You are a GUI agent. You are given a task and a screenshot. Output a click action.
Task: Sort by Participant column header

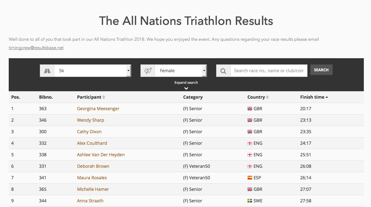coord(89,97)
